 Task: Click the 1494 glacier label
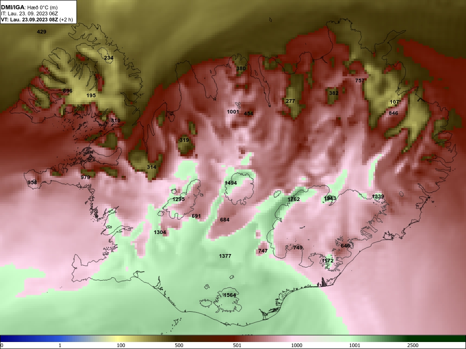pos(231,183)
